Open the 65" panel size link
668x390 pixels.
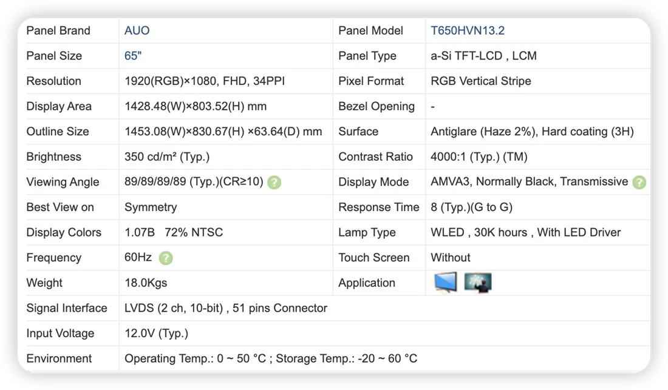pos(133,56)
